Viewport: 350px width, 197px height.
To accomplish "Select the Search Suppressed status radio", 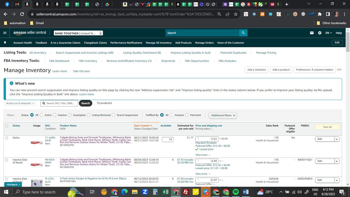I will tap(114, 115).
